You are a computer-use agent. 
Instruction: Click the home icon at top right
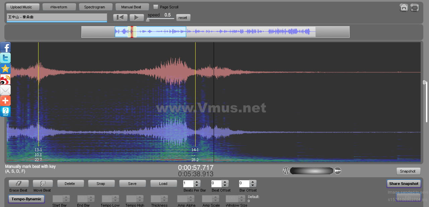point(404,8)
